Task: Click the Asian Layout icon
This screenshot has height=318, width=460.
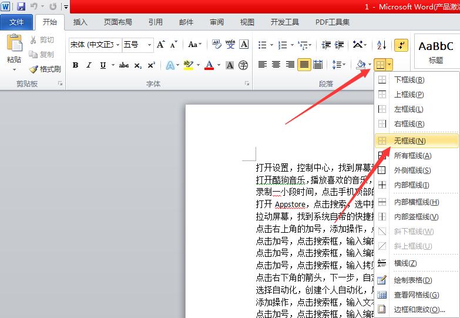Action: tap(357, 45)
